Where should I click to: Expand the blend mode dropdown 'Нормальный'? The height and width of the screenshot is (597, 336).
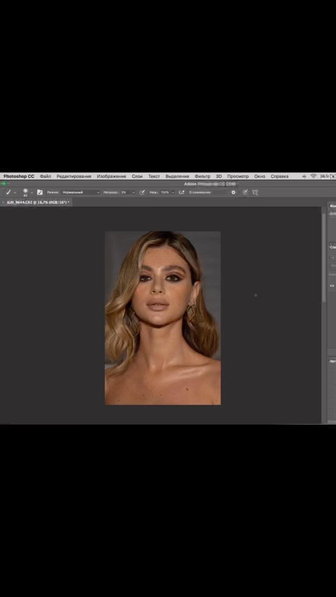coord(81,192)
